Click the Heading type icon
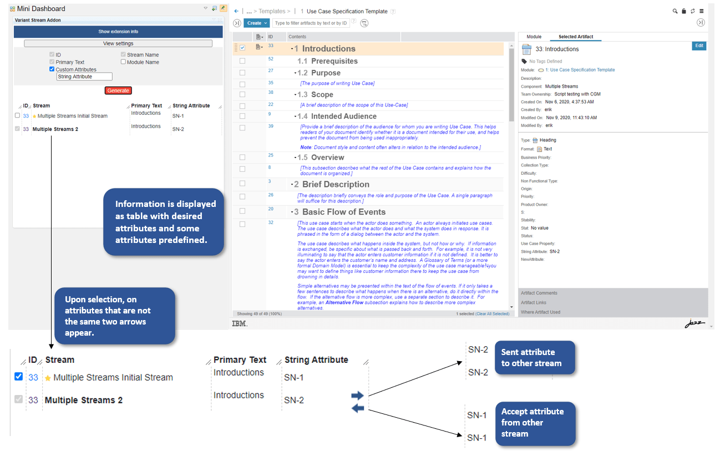 535,140
